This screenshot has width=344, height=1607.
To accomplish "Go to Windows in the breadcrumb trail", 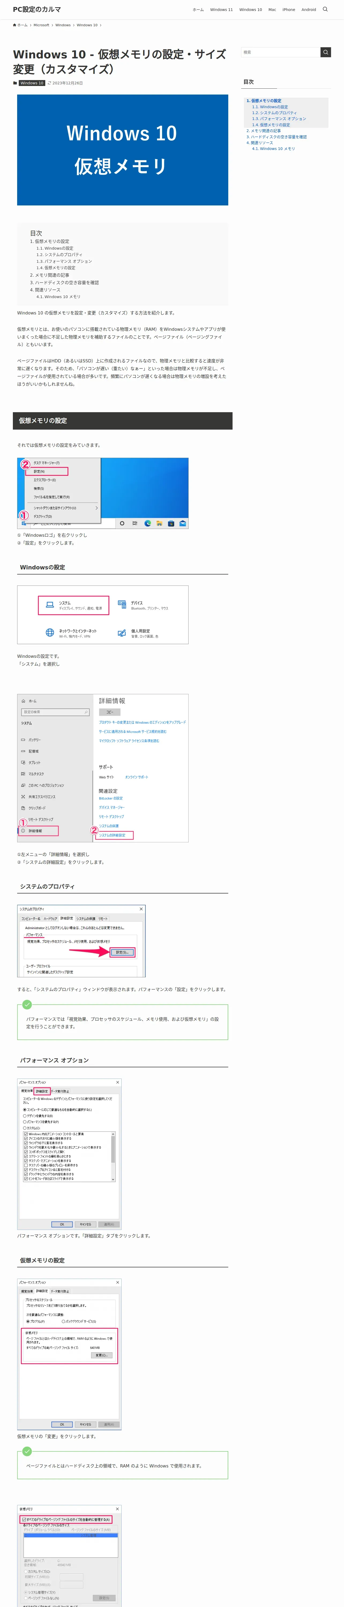I will [x=62, y=25].
